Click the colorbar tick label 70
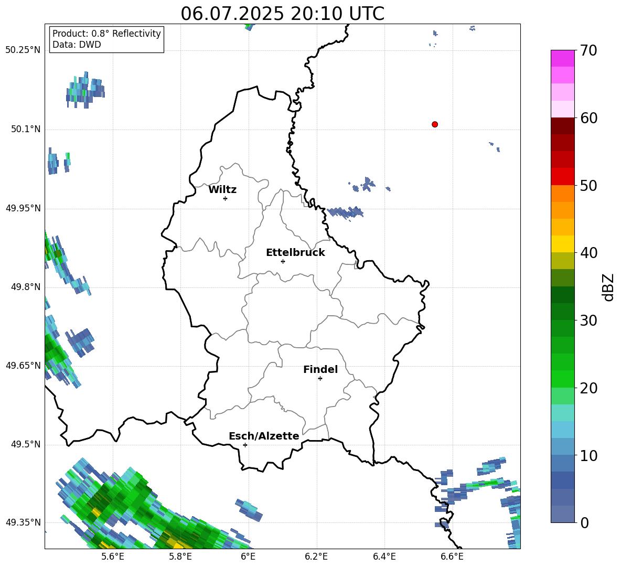The height and width of the screenshot is (567, 621). click(x=588, y=51)
